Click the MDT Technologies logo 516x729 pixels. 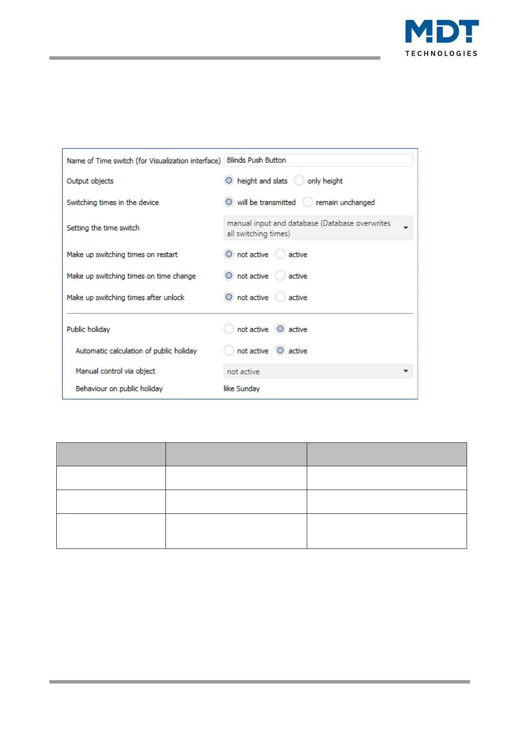(x=441, y=38)
